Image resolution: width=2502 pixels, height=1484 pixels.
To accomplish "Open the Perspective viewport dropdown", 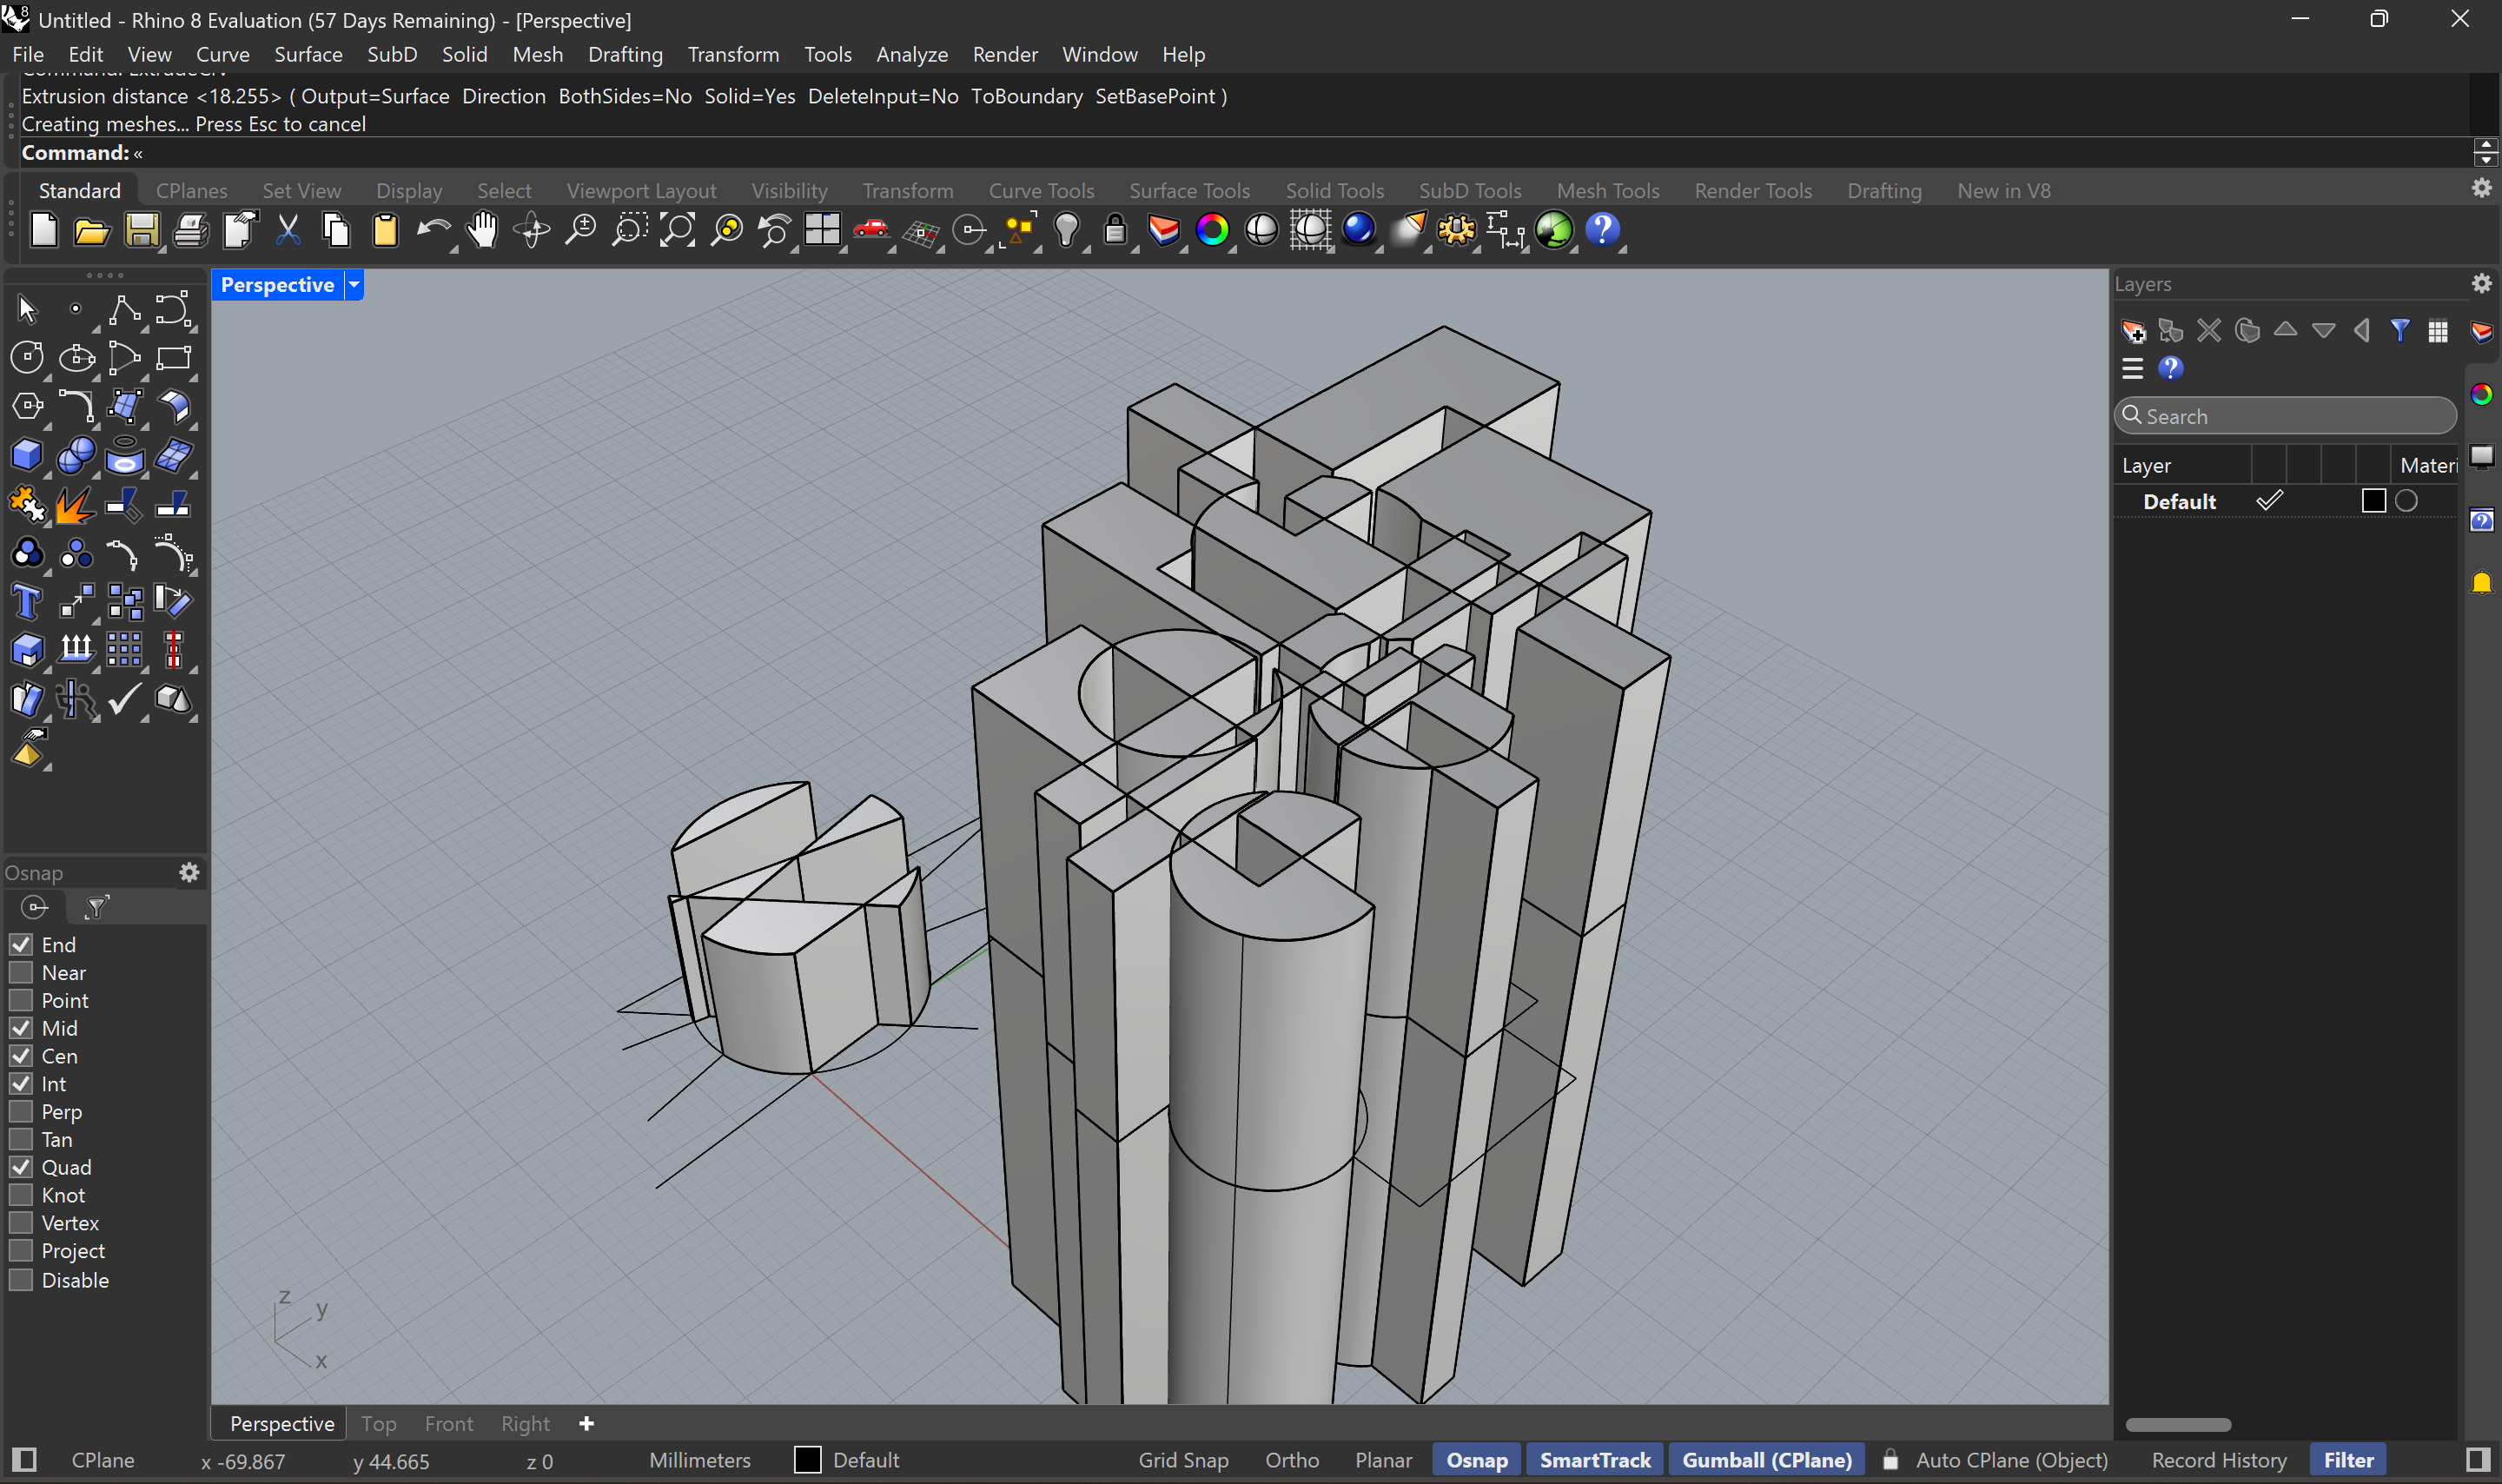I will 354,284.
